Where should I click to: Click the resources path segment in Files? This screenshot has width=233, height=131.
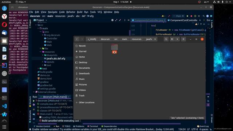pyautogui.click(x=137, y=39)
